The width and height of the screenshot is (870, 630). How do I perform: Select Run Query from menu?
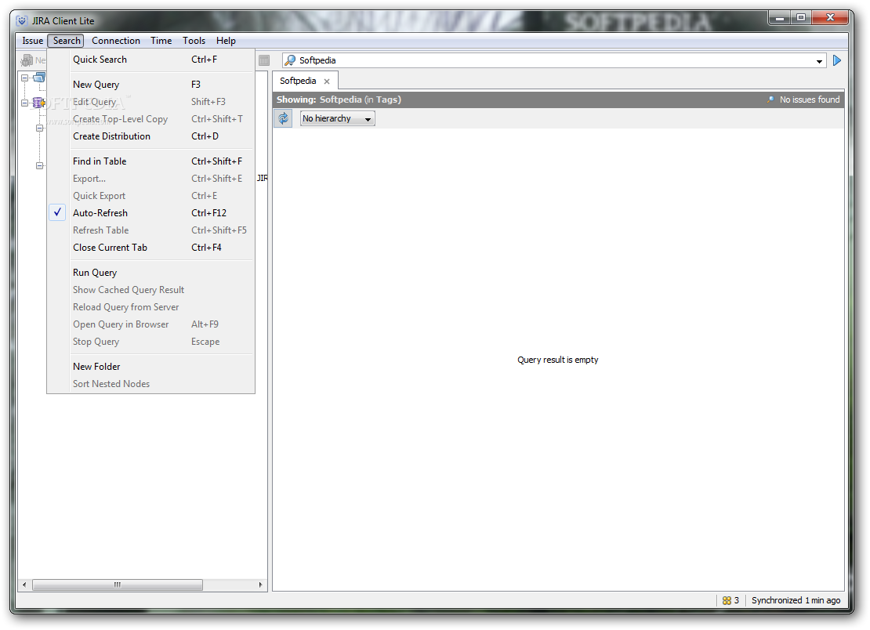pyautogui.click(x=151, y=273)
